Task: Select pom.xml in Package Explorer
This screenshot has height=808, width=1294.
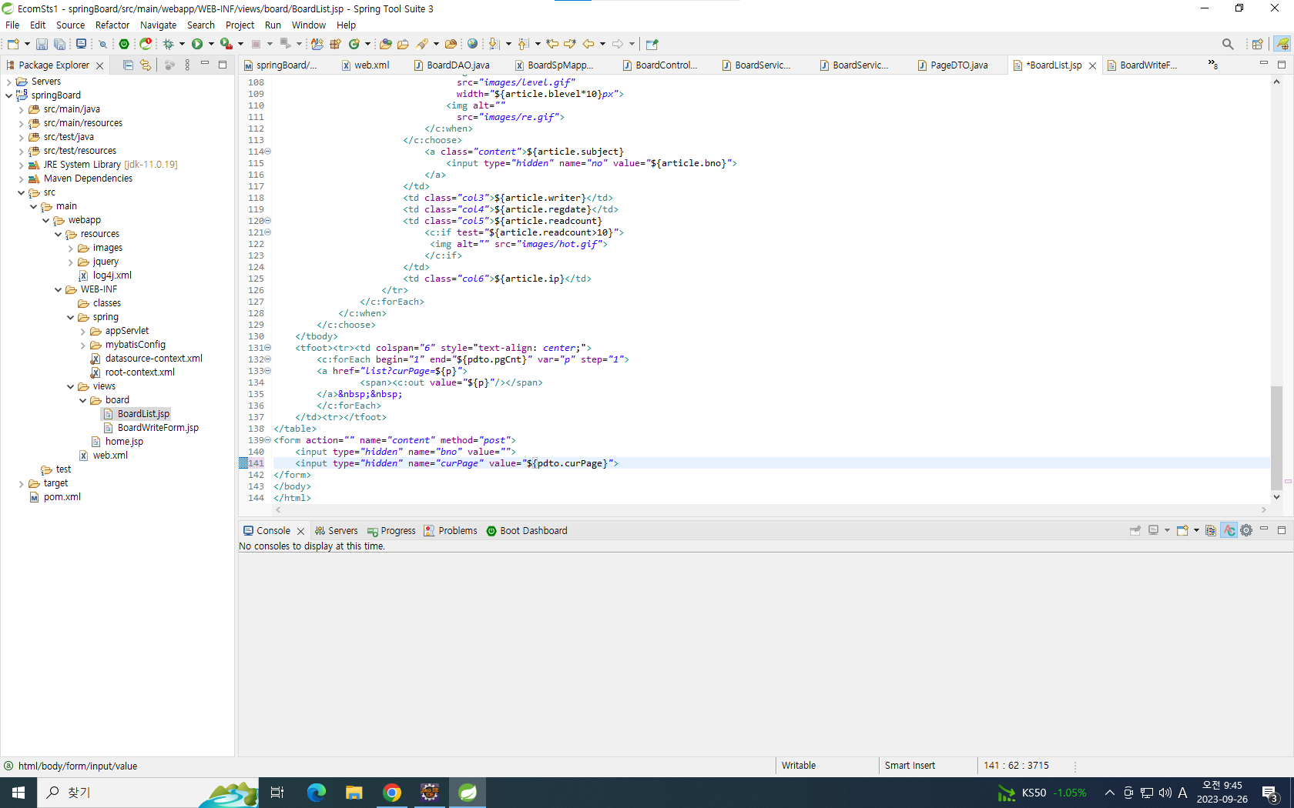Action: pos(62,497)
